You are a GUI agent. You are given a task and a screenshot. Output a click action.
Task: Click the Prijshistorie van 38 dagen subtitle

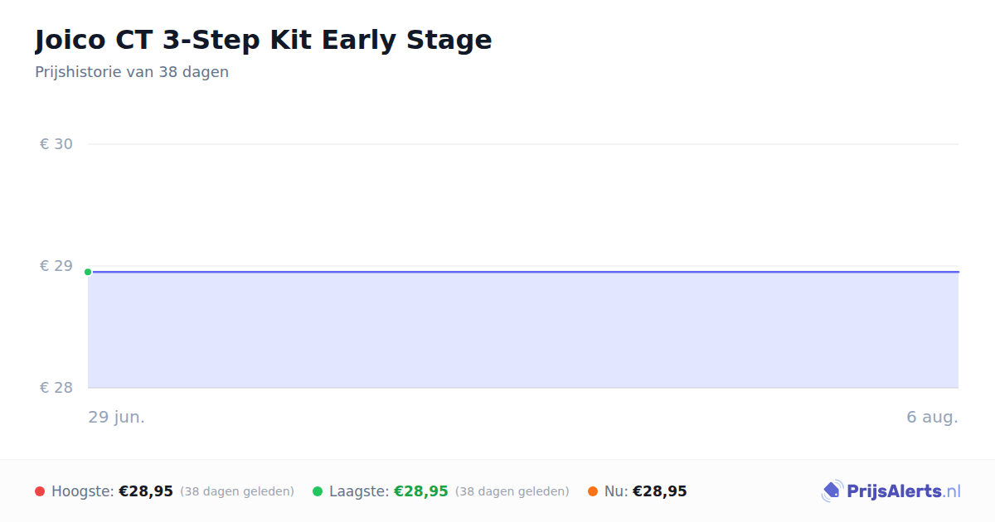pyautogui.click(x=132, y=72)
